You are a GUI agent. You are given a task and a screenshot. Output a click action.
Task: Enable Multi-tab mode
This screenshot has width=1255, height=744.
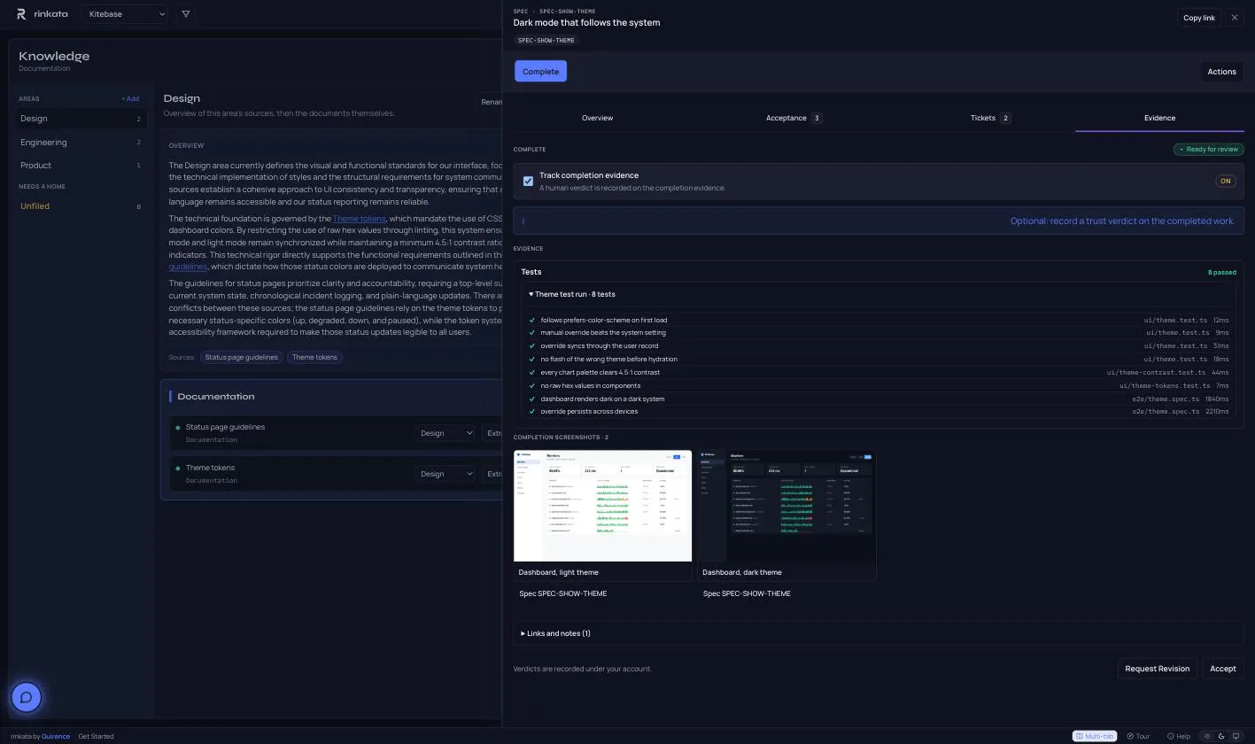1094,736
